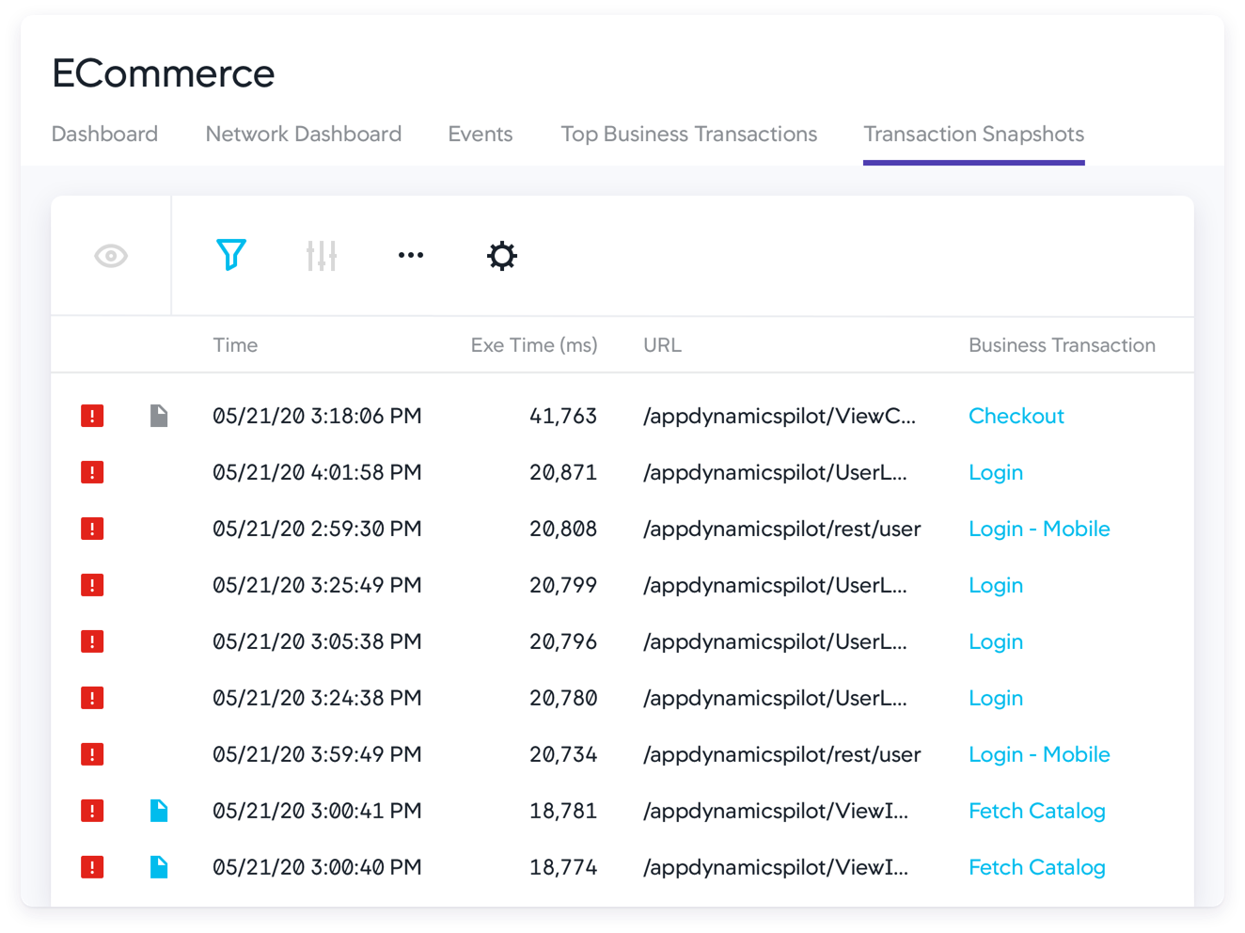Click the error icon on the 3:59:49 PM row
Image resolution: width=1245 pixels, height=933 pixels.
92,754
